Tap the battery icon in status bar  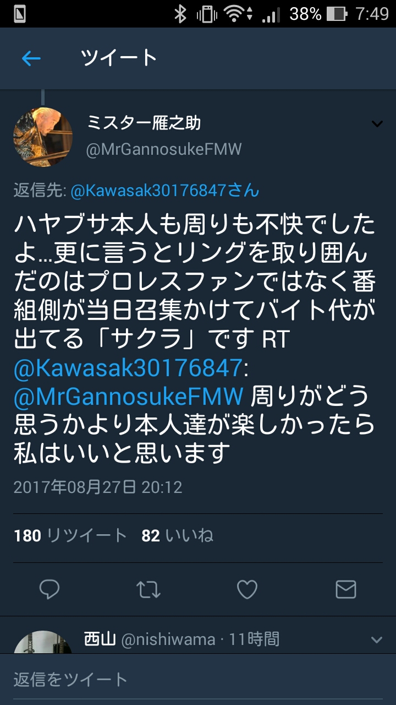pos(337,14)
